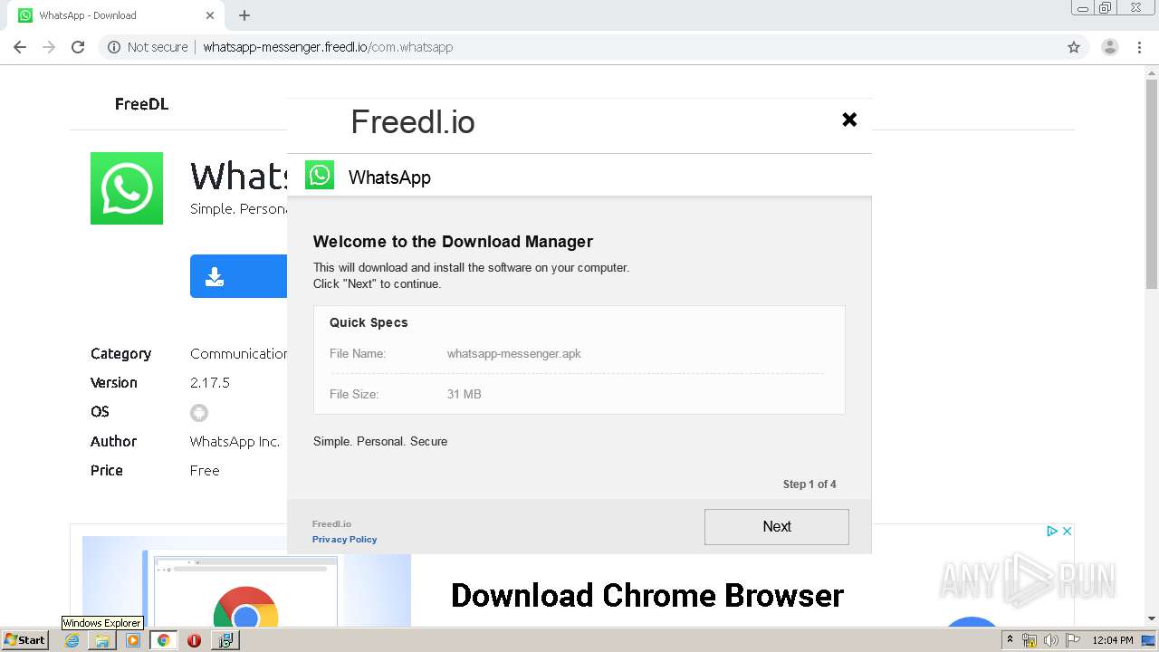Close the Freedl.io dialog with X
The height and width of the screenshot is (652, 1159).
[x=849, y=120]
